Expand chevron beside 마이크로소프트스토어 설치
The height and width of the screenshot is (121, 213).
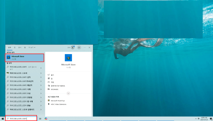tap(41, 77)
